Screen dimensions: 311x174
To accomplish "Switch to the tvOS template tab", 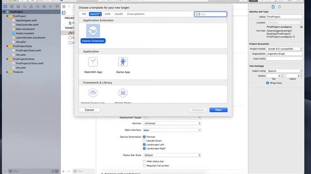I will (107, 14).
